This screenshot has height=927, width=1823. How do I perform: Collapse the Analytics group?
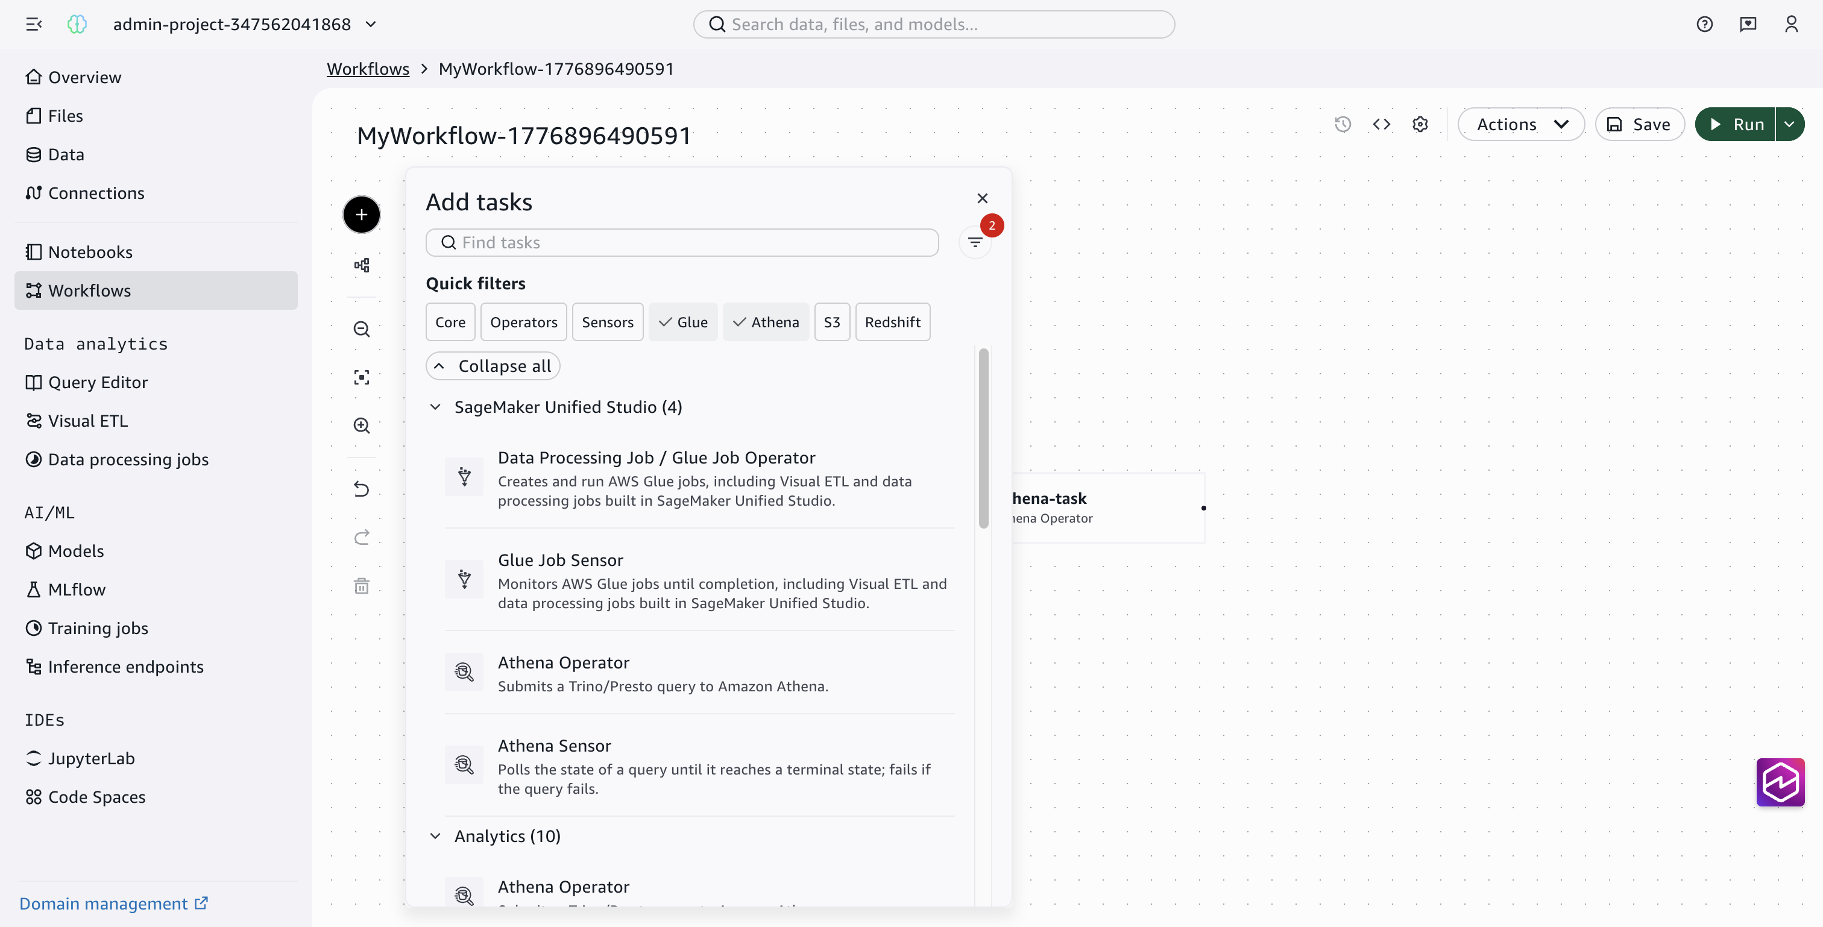[436, 836]
